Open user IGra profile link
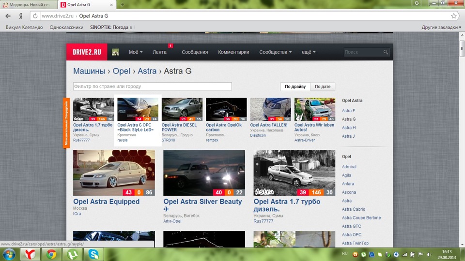This screenshot has height=261, width=465. point(77,214)
